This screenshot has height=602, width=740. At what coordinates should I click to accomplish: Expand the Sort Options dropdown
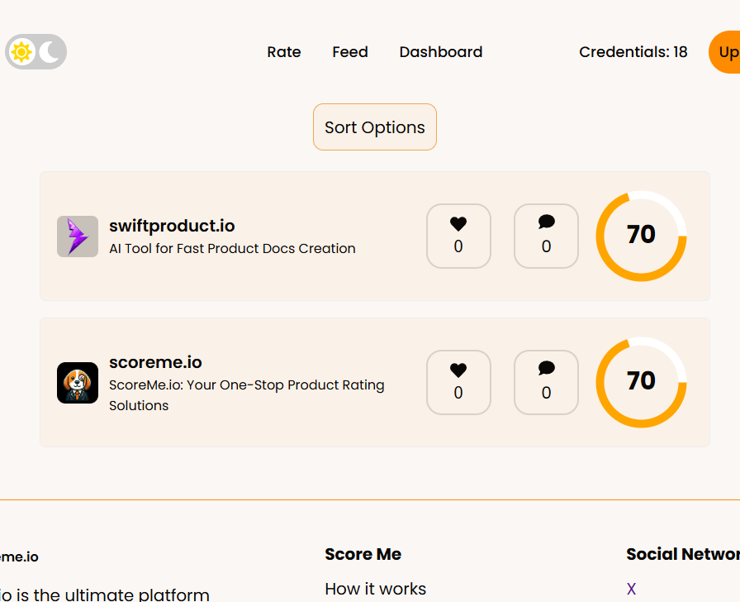(x=374, y=127)
